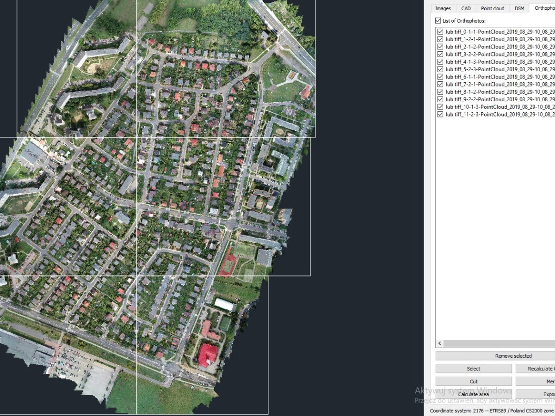Image resolution: width=555 pixels, height=416 pixels.
Task: Click the Calculate area button
Action: coord(474,394)
